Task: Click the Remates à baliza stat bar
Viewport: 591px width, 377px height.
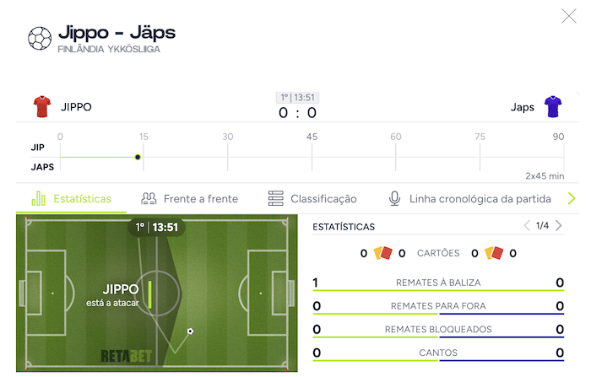Action: click(438, 290)
